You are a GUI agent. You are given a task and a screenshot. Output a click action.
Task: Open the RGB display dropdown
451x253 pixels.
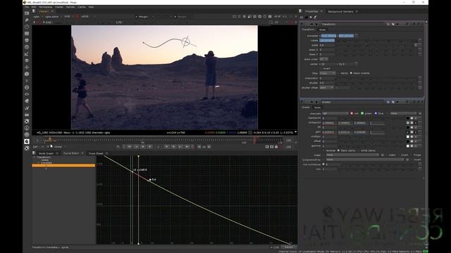[x=68, y=17]
